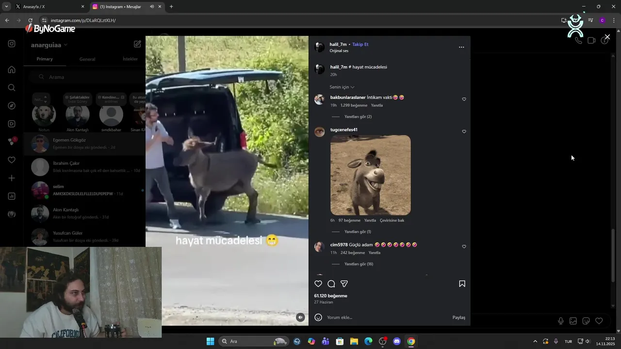621x349 pixels.
Task: Show hidden tray icons chevron
Action: tap(535, 341)
